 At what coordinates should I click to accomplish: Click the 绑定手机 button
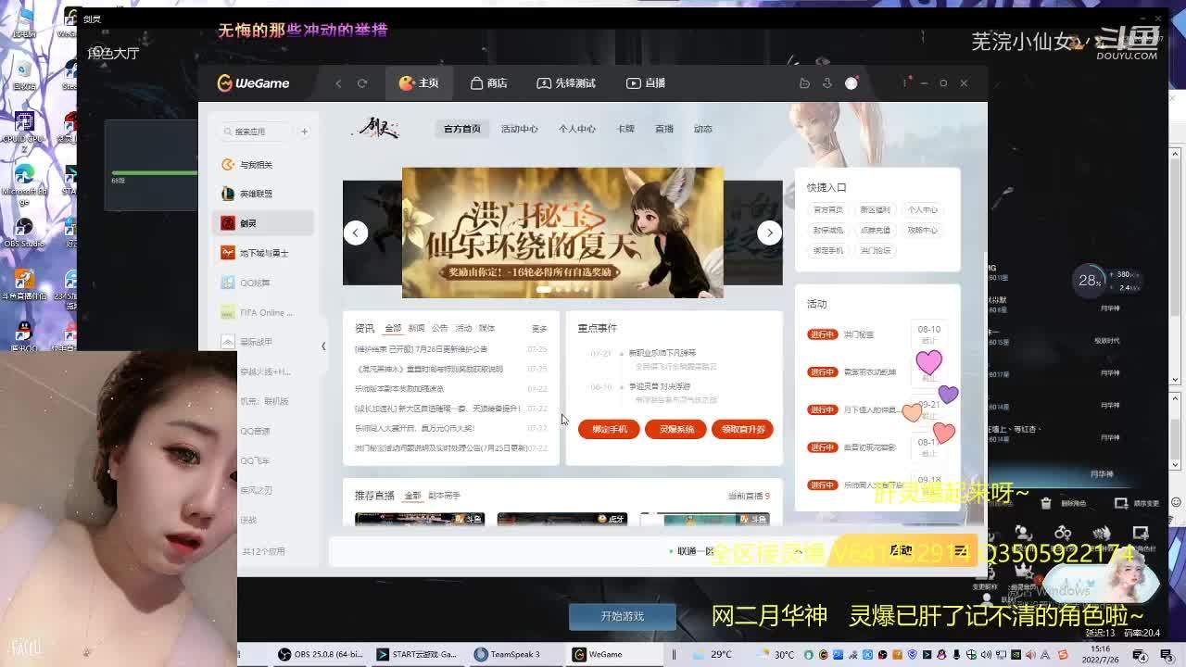pos(609,430)
